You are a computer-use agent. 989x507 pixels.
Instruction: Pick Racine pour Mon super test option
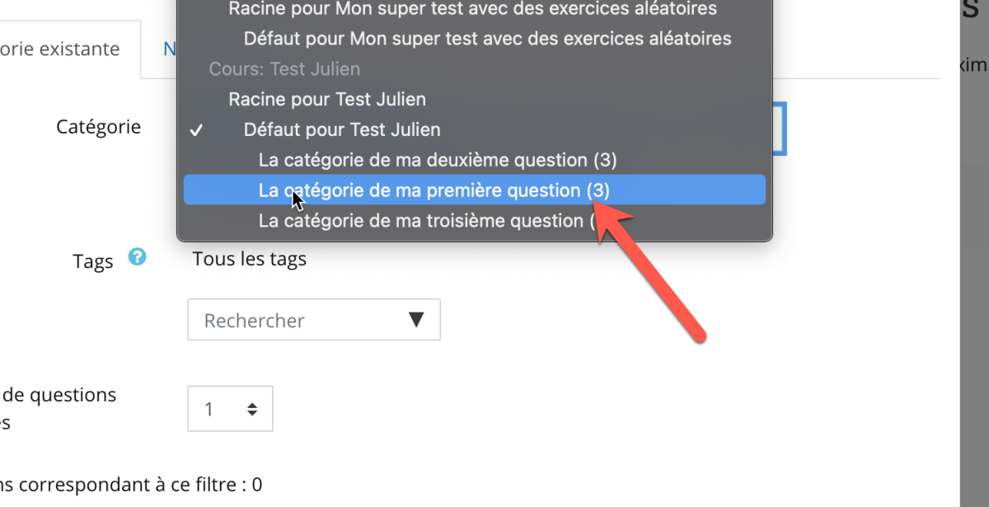tap(474, 9)
